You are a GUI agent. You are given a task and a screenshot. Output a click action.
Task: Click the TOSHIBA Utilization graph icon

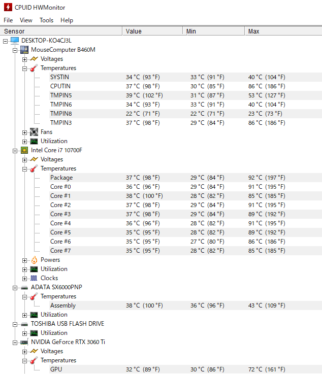(34, 333)
